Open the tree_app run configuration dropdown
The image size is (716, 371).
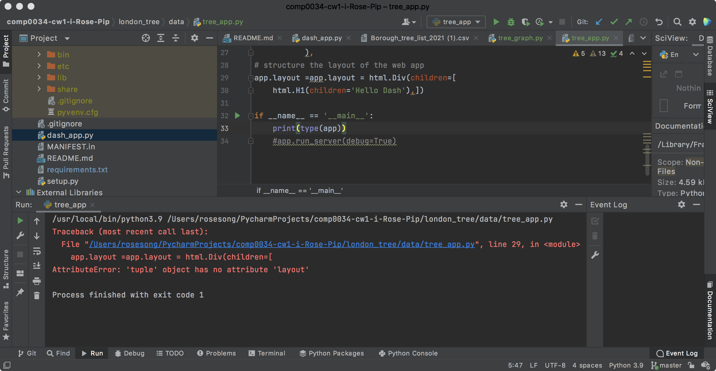coord(456,22)
